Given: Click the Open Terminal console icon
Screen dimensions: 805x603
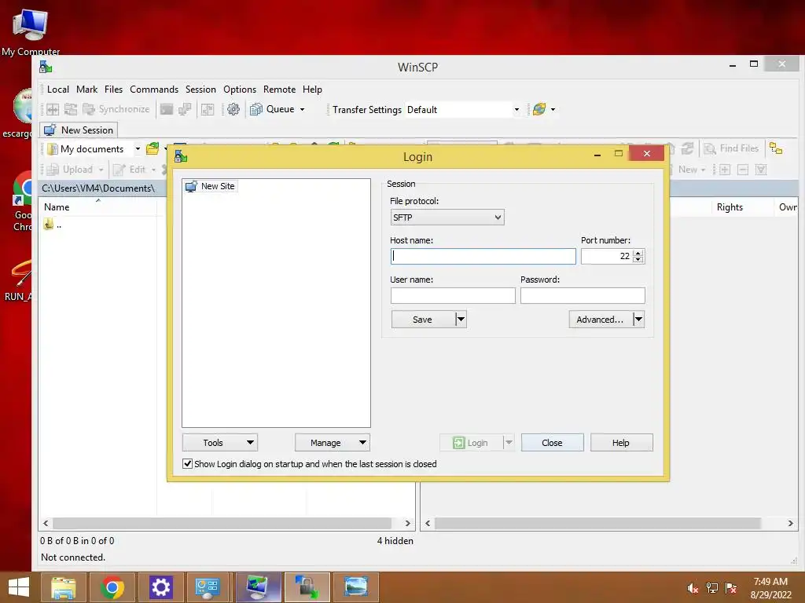Looking at the screenshot, I should coord(167,109).
